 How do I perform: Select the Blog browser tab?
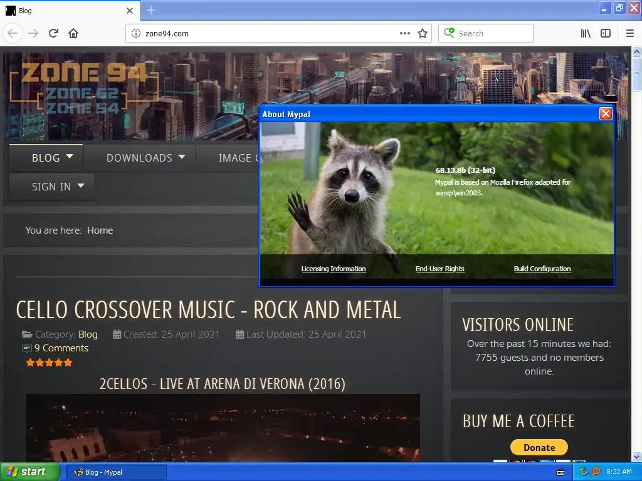click(70, 11)
